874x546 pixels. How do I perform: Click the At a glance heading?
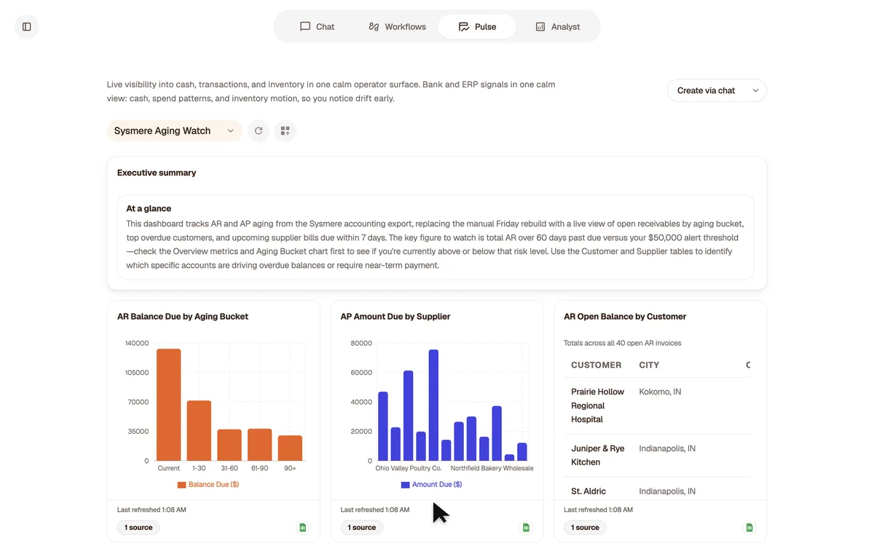coord(149,209)
